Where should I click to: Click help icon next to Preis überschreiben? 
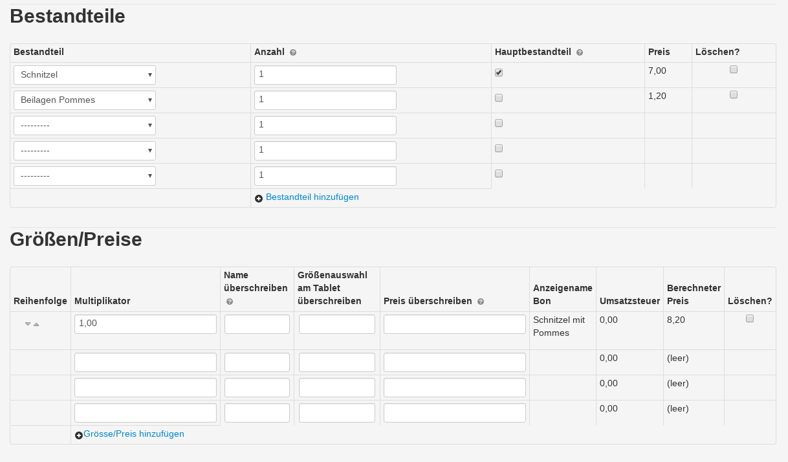click(x=481, y=302)
